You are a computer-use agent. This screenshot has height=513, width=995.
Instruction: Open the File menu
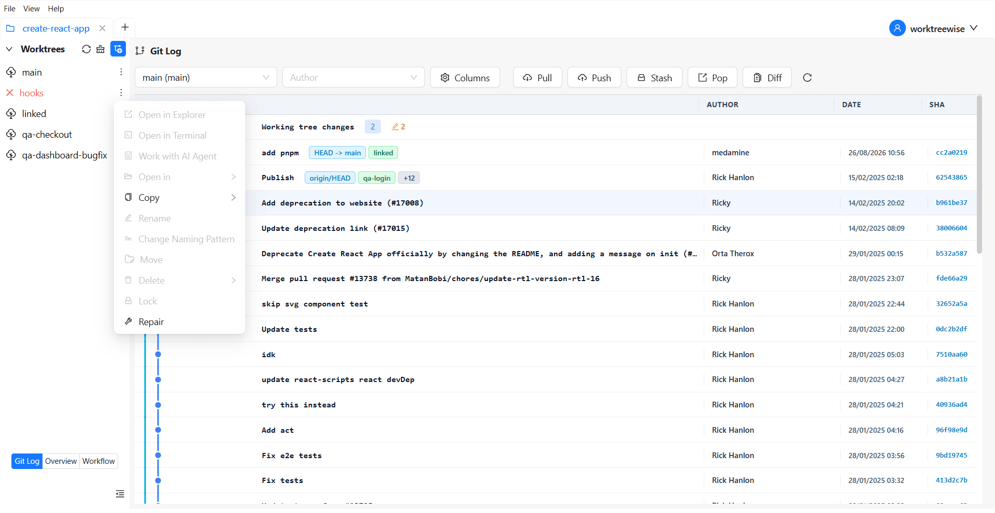(10, 9)
